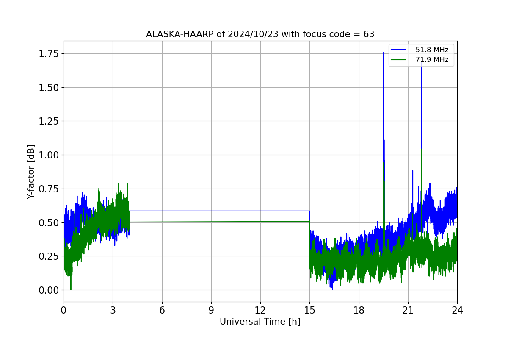This screenshot has height=339, width=508.
Task: Click the x-axis tick label 6
Action: 162,310
